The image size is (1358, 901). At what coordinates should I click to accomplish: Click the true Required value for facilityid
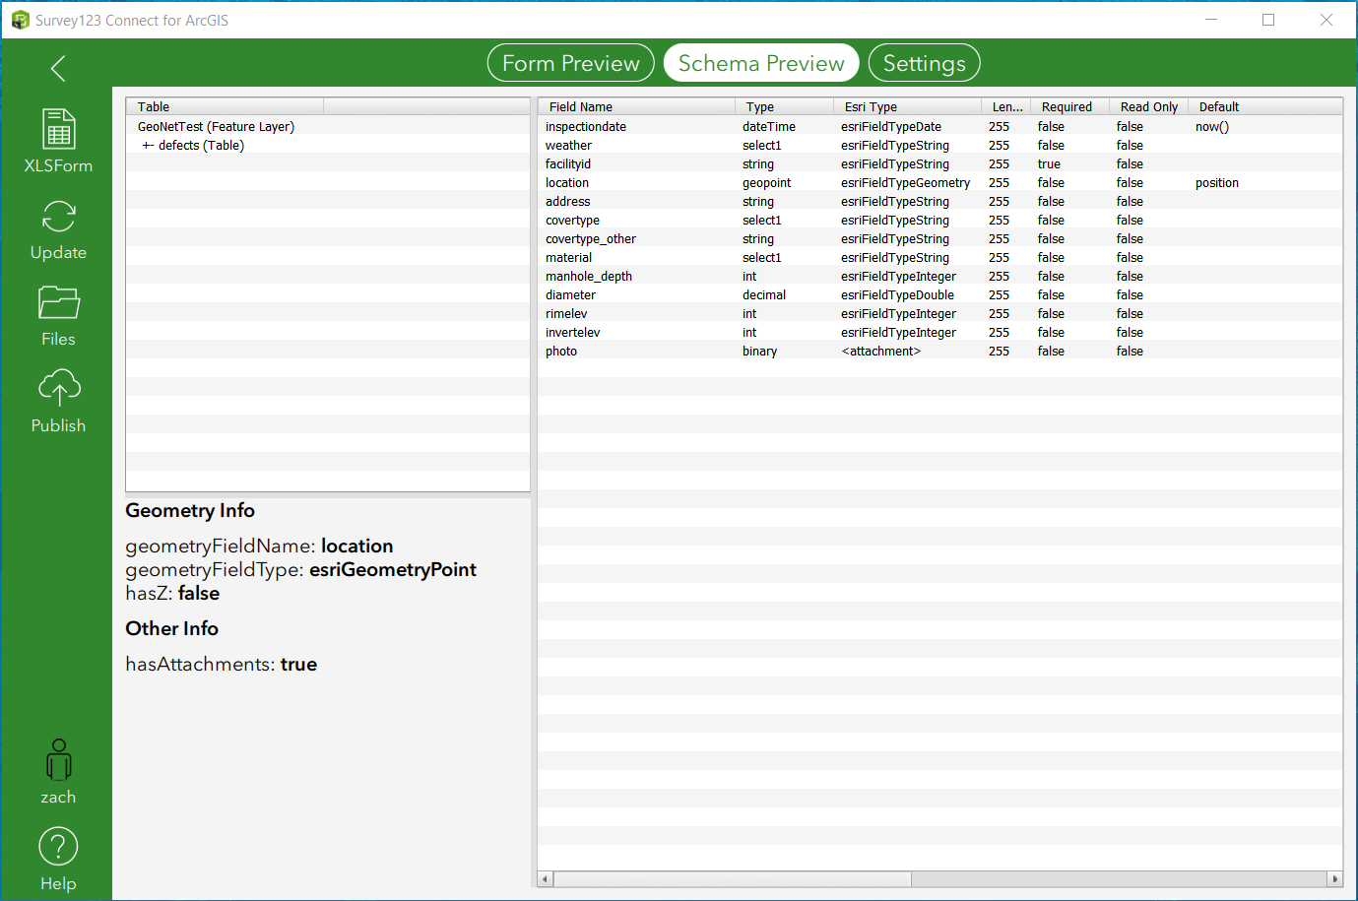(1049, 163)
